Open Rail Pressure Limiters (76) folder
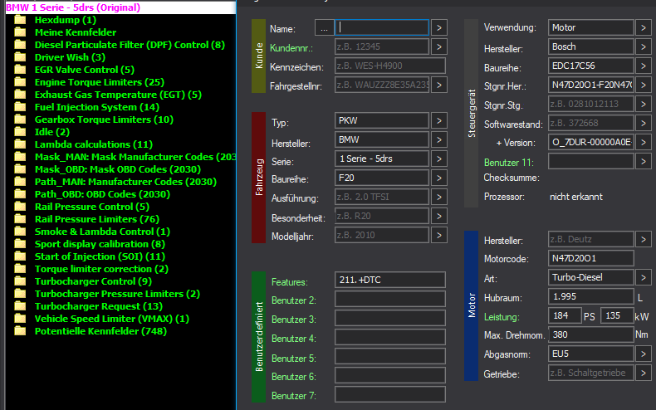Screen dimensions: 656x410 (97, 219)
